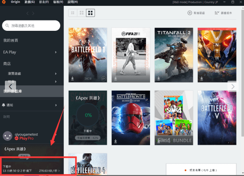Open the 說明(H) menu
244x176 pixels.
(73, 2)
